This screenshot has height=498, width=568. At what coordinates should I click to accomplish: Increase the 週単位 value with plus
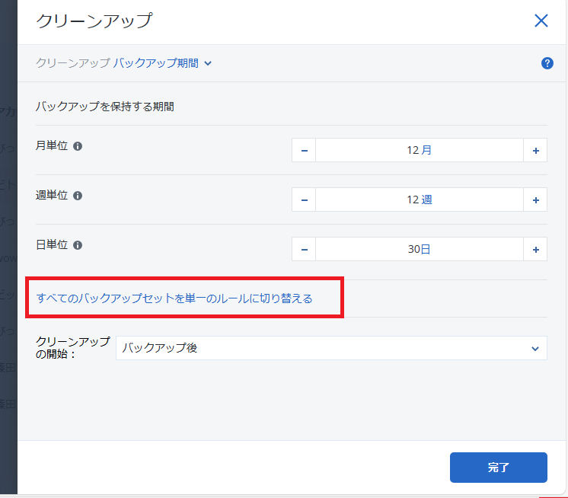[535, 200]
